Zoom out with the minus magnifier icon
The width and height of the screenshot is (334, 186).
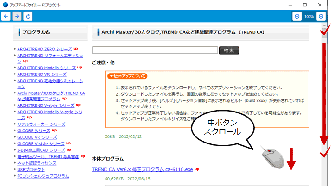(297, 16)
